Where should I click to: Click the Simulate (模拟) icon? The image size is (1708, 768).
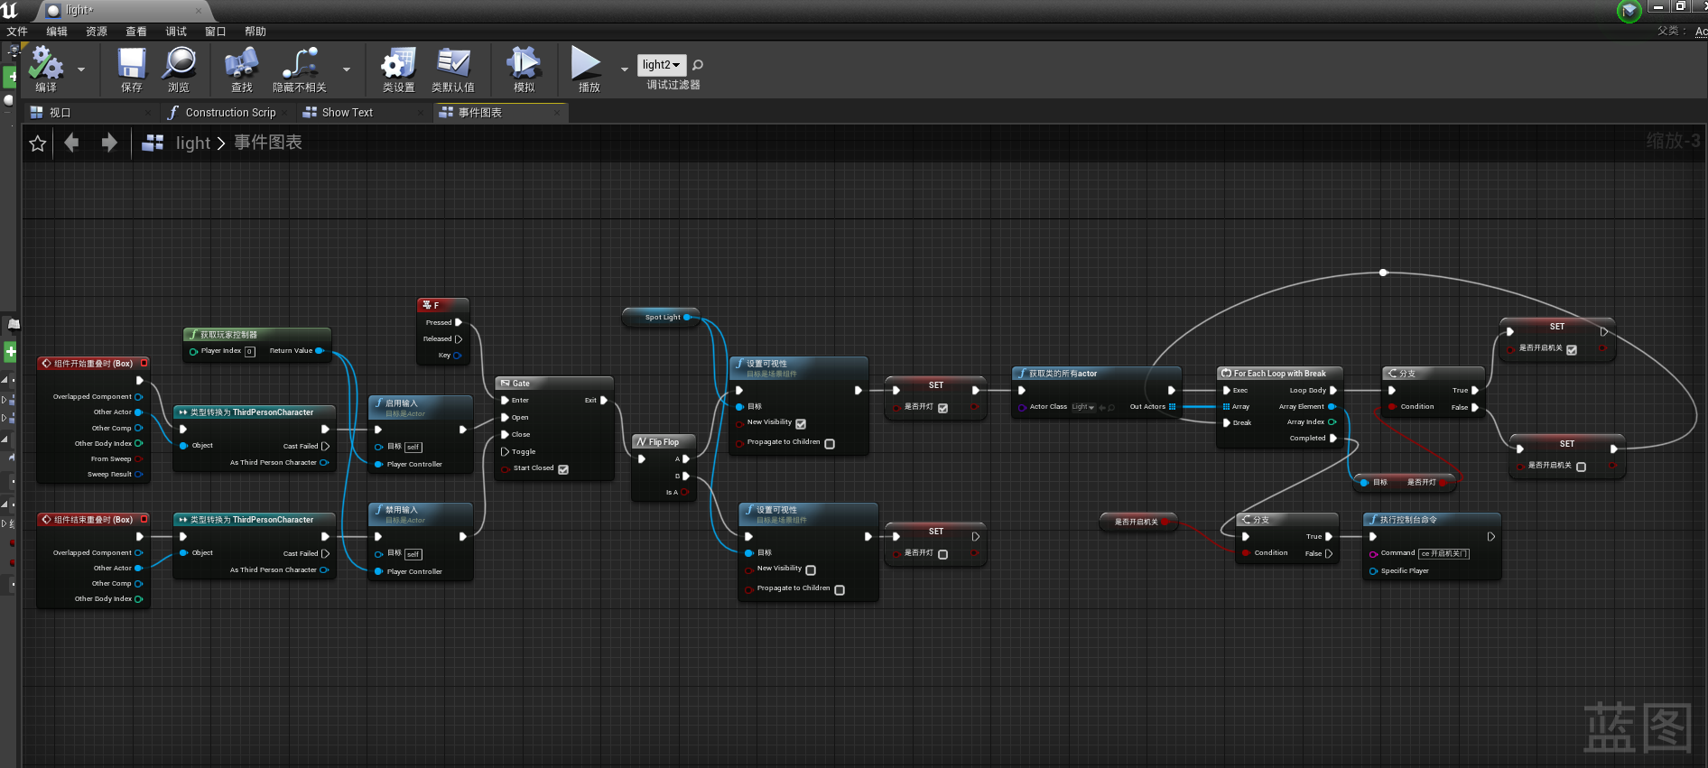(524, 64)
